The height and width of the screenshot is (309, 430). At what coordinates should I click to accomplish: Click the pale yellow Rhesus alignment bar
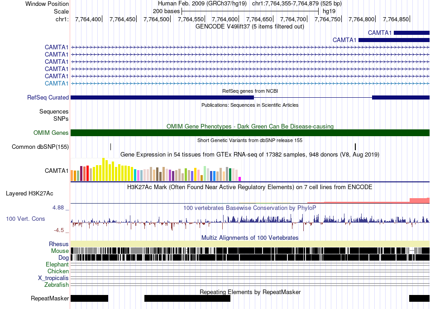[250, 244]
